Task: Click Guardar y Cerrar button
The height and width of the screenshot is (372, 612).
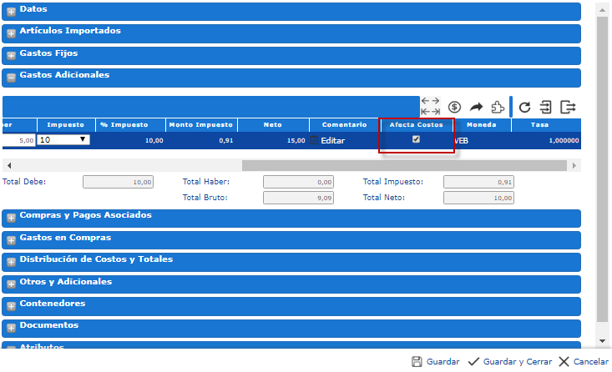Action: [509, 362]
